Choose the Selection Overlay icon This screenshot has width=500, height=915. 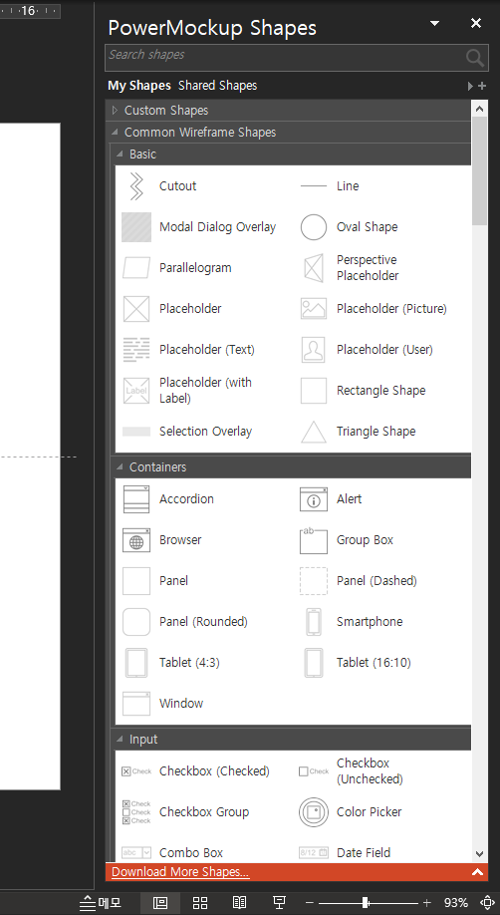coord(135,432)
